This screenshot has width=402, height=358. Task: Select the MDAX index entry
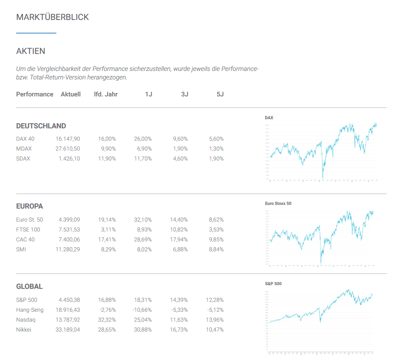pos(24,149)
